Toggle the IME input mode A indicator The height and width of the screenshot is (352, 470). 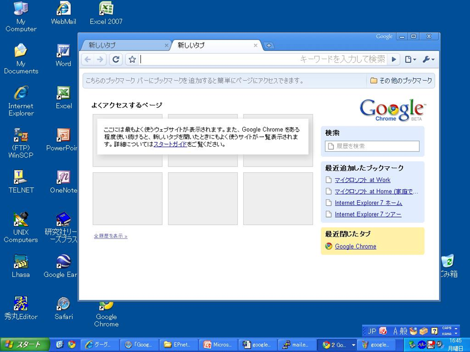[x=396, y=331]
